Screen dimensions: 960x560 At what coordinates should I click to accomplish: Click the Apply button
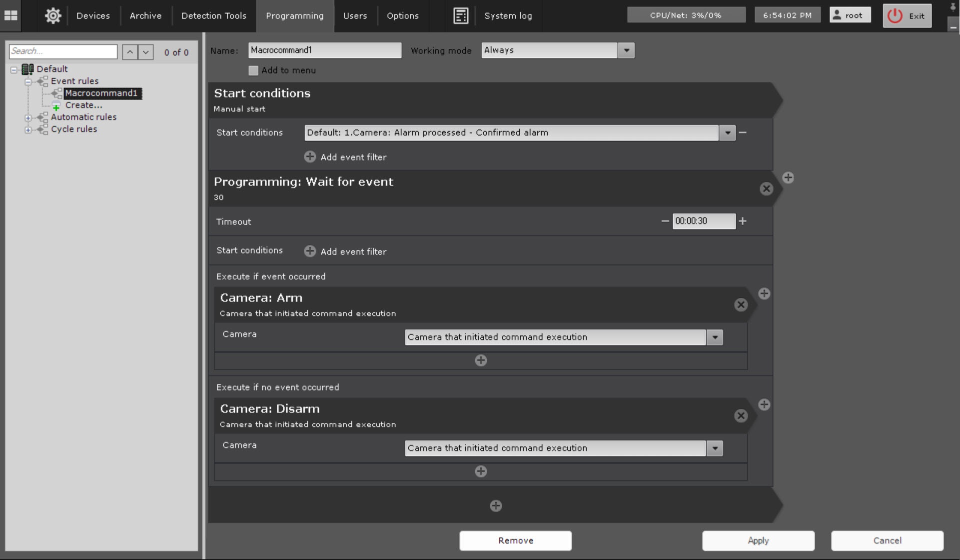[758, 540]
